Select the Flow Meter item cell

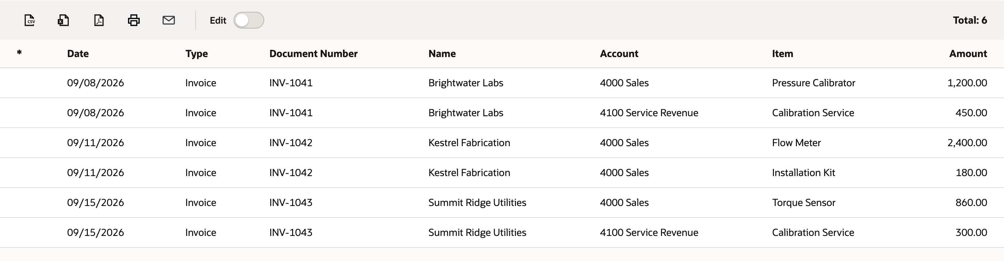pos(796,143)
